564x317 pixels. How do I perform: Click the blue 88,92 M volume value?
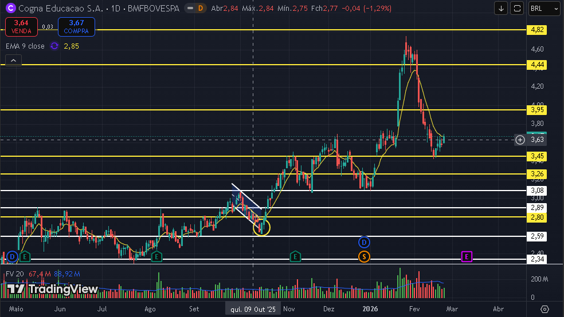pyautogui.click(x=67, y=274)
